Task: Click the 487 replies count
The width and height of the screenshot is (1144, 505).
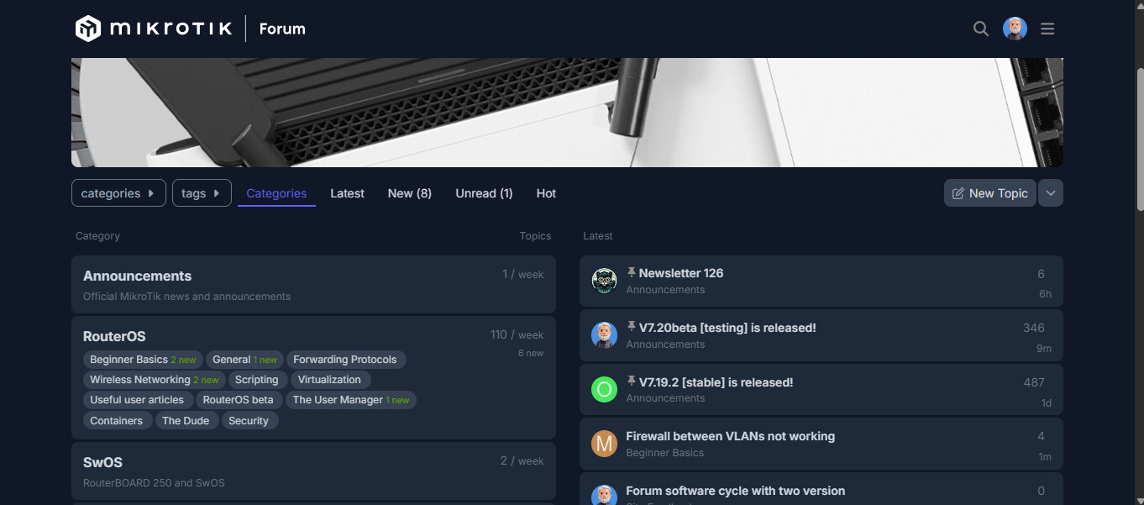Action: point(1034,382)
